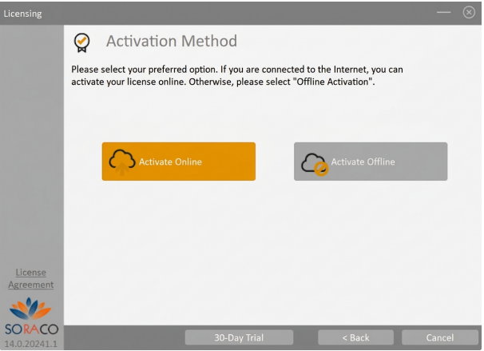Click the cloud icon on Activate Offline

point(314,162)
